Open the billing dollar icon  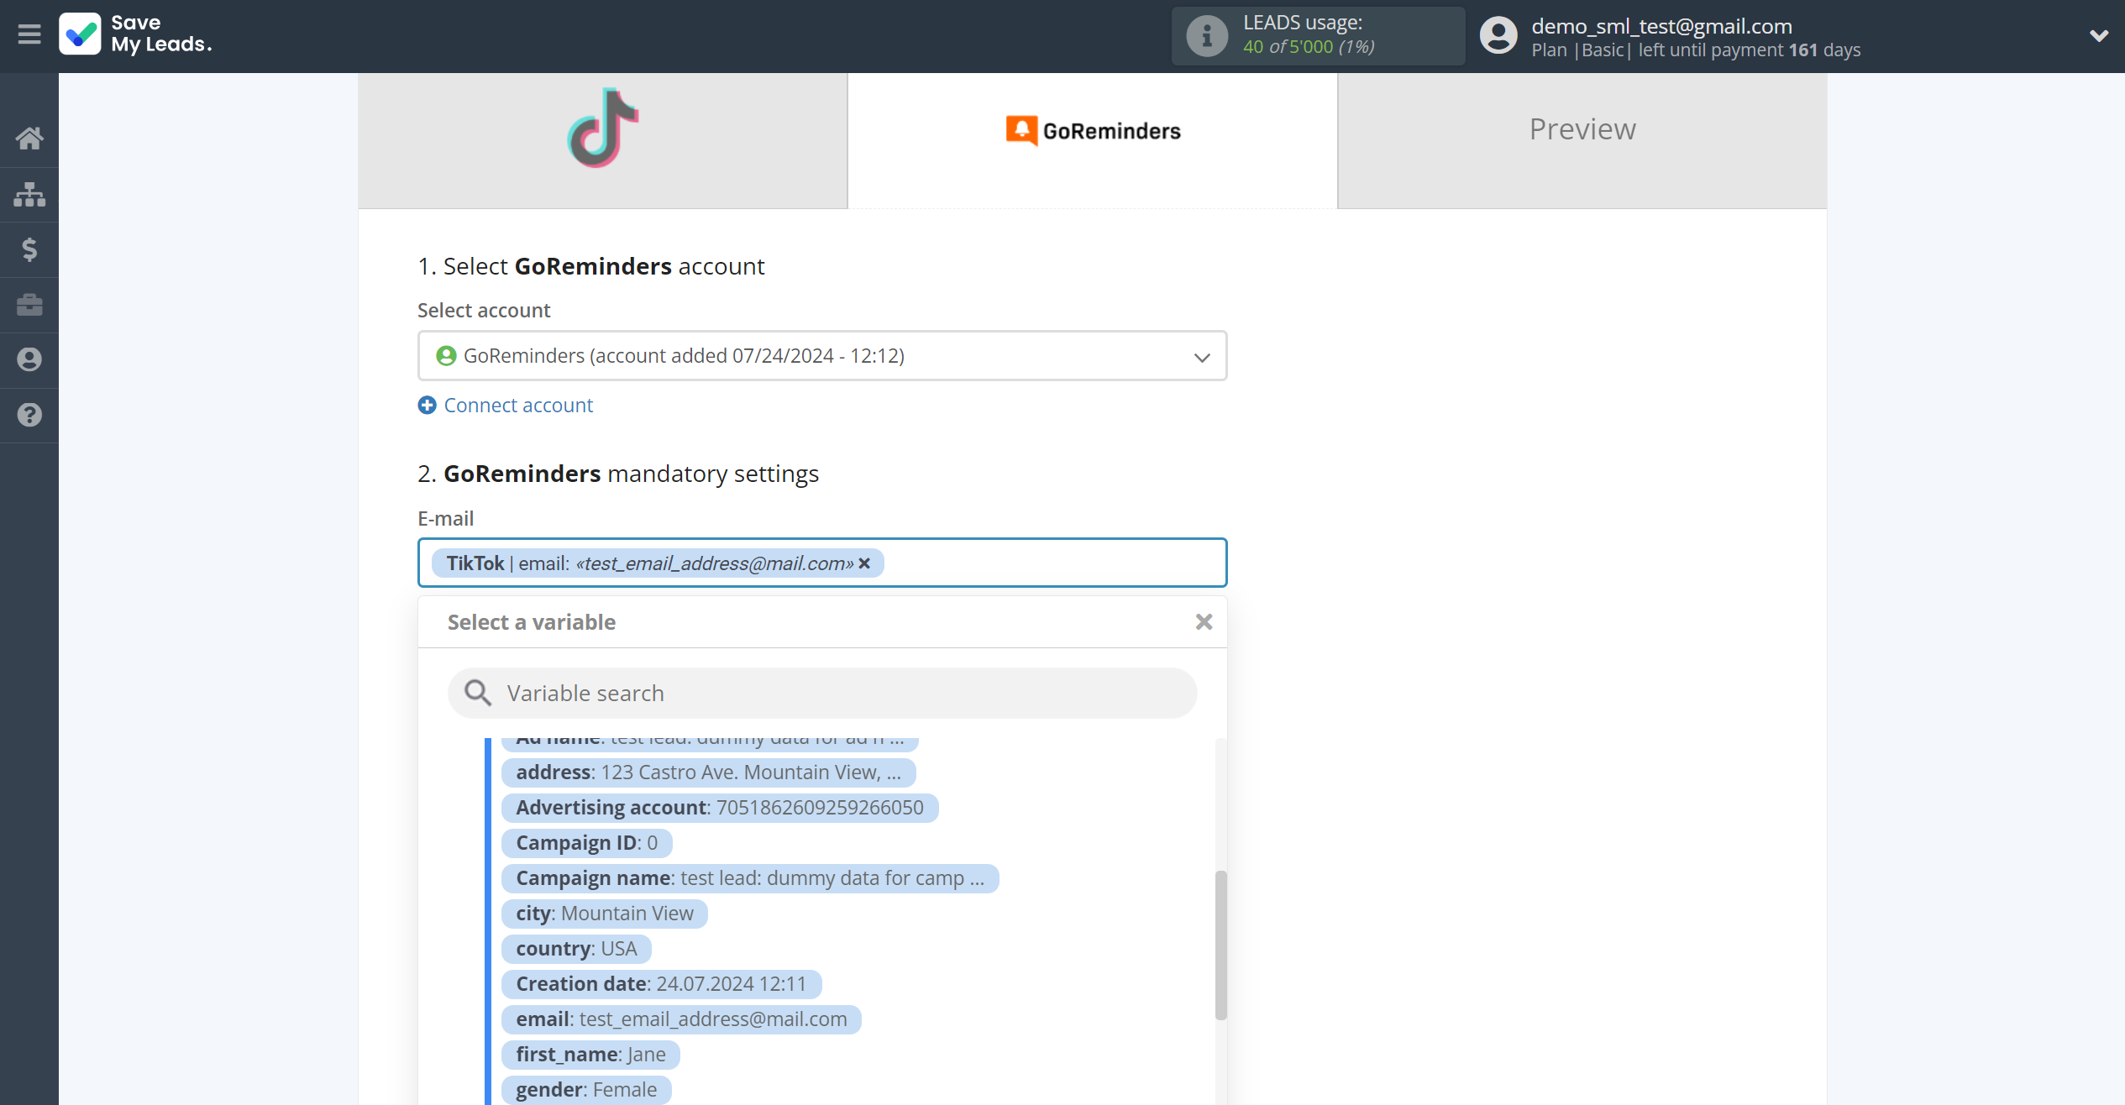pos(29,249)
